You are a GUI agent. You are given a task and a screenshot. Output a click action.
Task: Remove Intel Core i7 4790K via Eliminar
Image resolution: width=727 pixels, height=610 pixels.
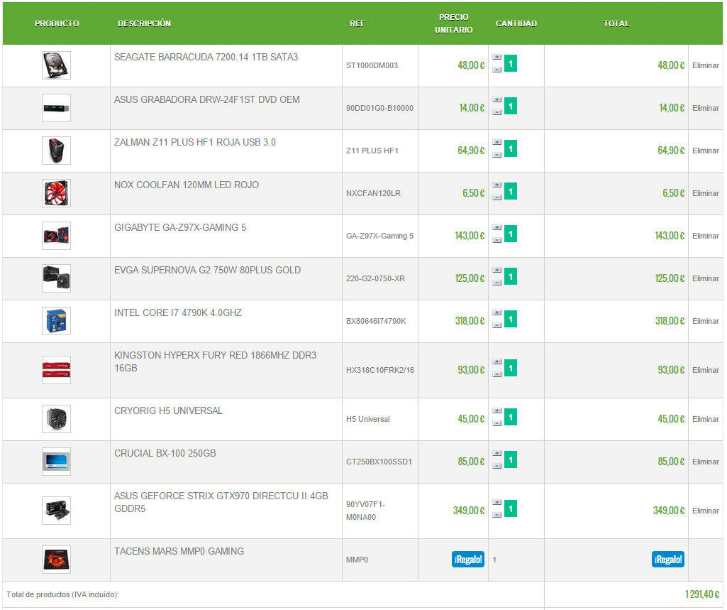[x=705, y=322]
